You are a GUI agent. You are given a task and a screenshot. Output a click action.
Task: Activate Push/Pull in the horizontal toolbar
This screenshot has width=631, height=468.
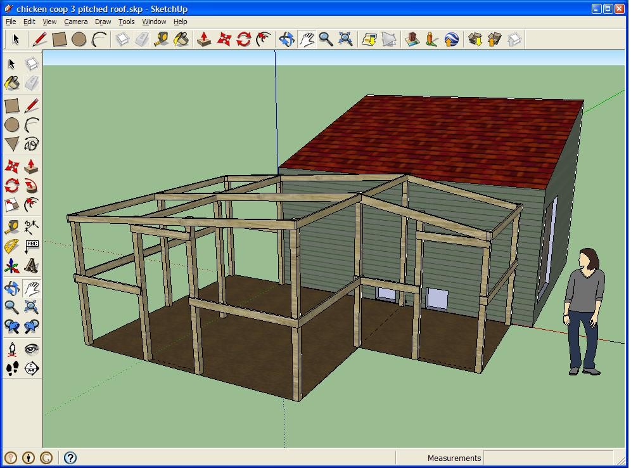pyautogui.click(x=205, y=39)
